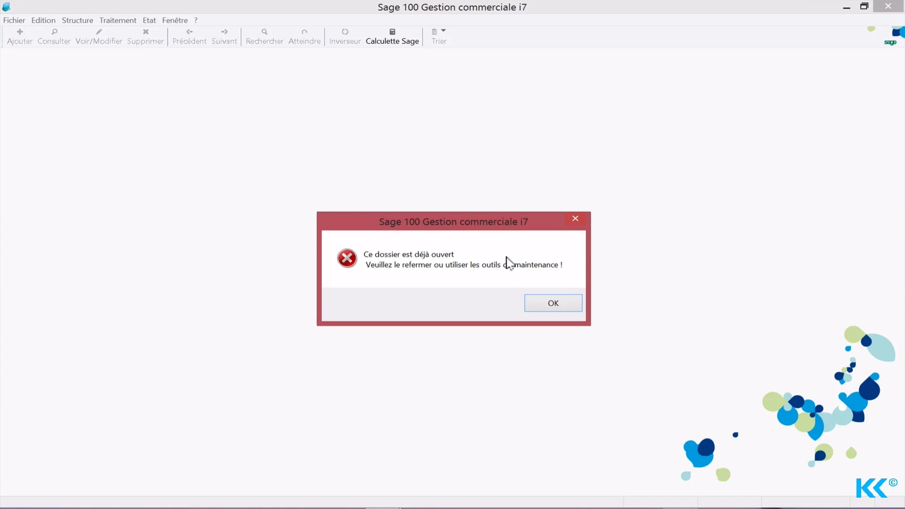
Task: Open the ? help menu
Action: [196, 20]
